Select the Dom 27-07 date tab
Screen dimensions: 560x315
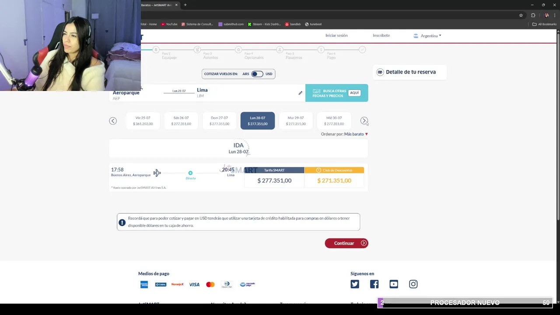[x=219, y=121]
